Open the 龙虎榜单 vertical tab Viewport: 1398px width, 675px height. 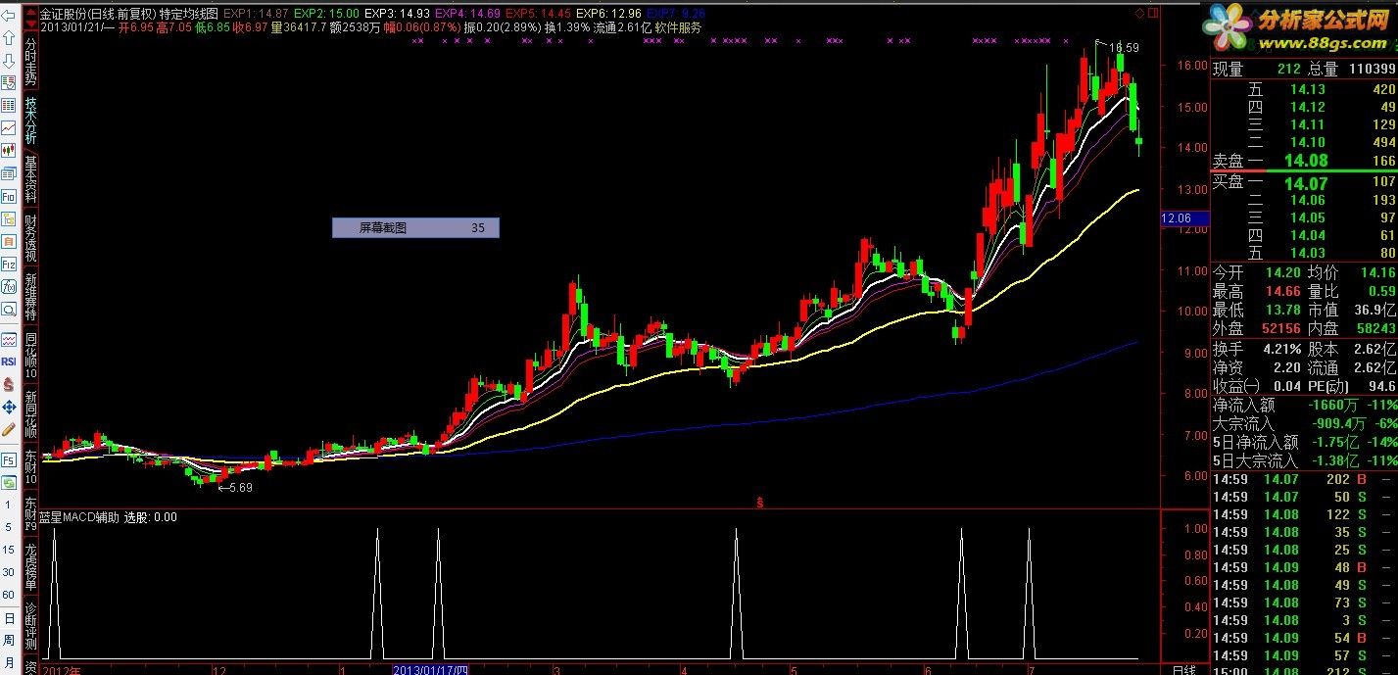click(x=30, y=565)
